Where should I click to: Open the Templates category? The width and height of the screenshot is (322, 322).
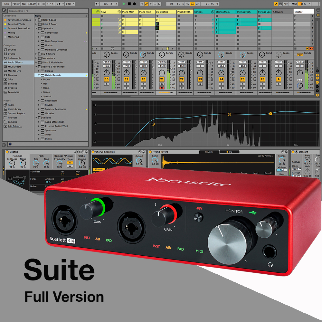(x=12, y=92)
